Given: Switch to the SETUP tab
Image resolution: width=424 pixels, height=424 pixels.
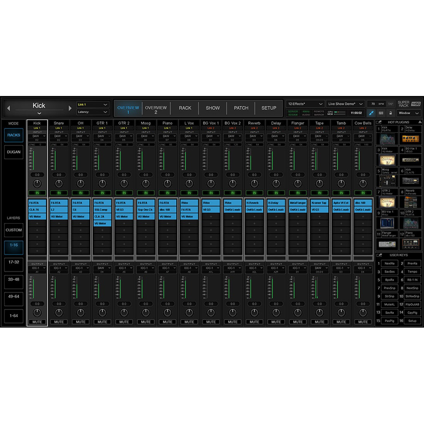Looking at the screenshot, I should (x=269, y=108).
